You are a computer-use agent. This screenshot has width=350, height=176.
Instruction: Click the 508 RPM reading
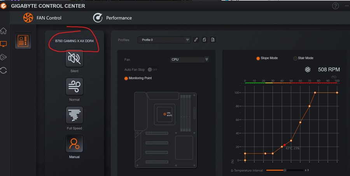pyautogui.click(x=329, y=70)
